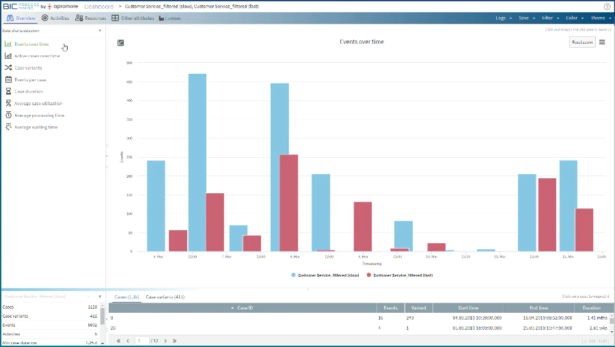
Task: Toggle the Customer Service_filtered (fast) legend series
Action: coord(400,275)
